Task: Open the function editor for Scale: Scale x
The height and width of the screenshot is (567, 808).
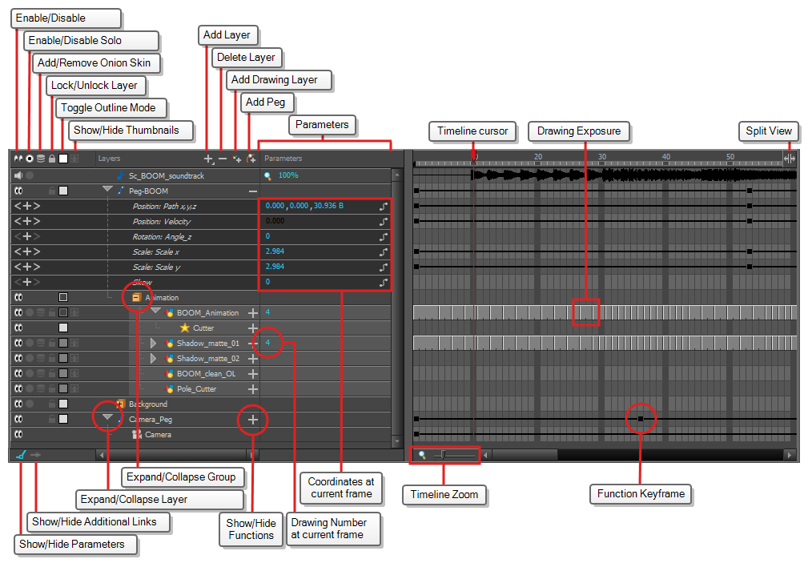Action: coord(383,251)
